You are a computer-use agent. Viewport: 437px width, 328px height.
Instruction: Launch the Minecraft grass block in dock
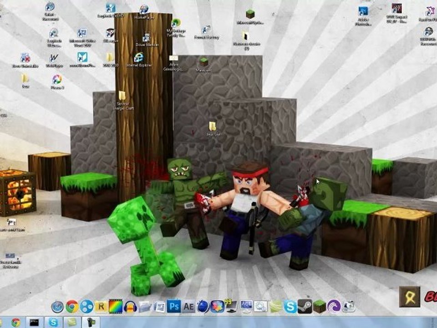click(x=319, y=307)
